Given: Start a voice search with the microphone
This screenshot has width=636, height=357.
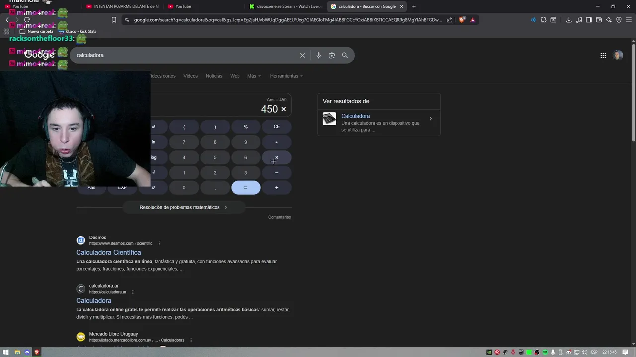Looking at the screenshot, I should tap(318, 55).
